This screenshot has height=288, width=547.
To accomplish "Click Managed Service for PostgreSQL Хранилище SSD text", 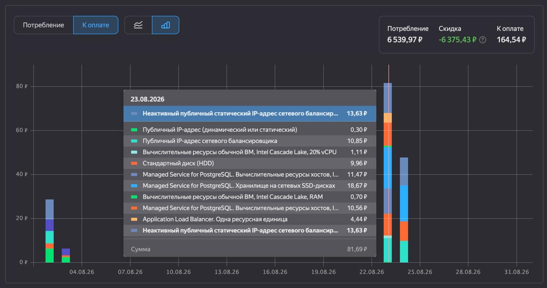I will tap(239, 186).
